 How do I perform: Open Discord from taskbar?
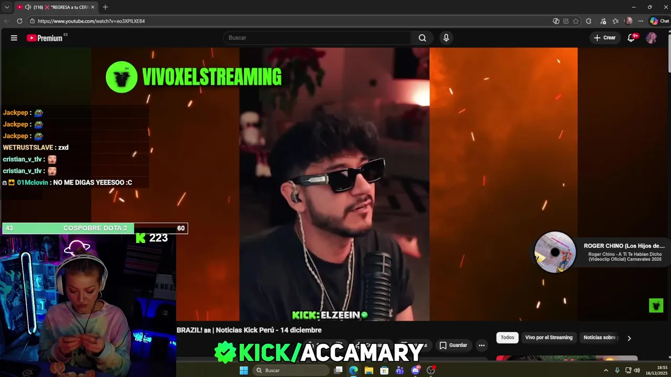[x=415, y=370]
